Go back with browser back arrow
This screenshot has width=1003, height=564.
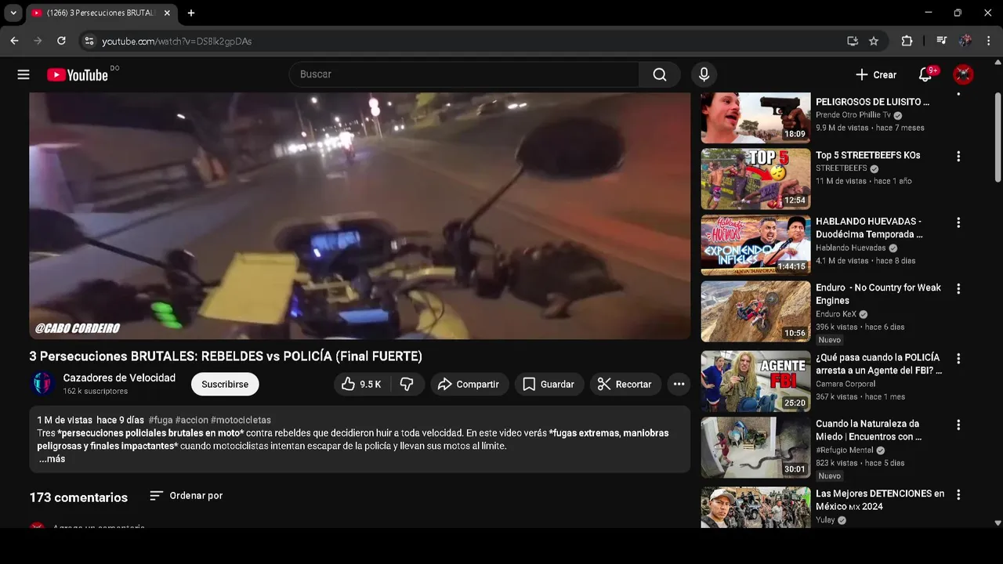tap(14, 41)
